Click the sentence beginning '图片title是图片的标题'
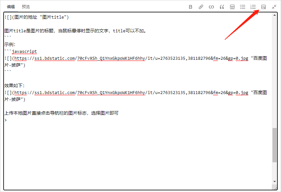 coord(75,31)
